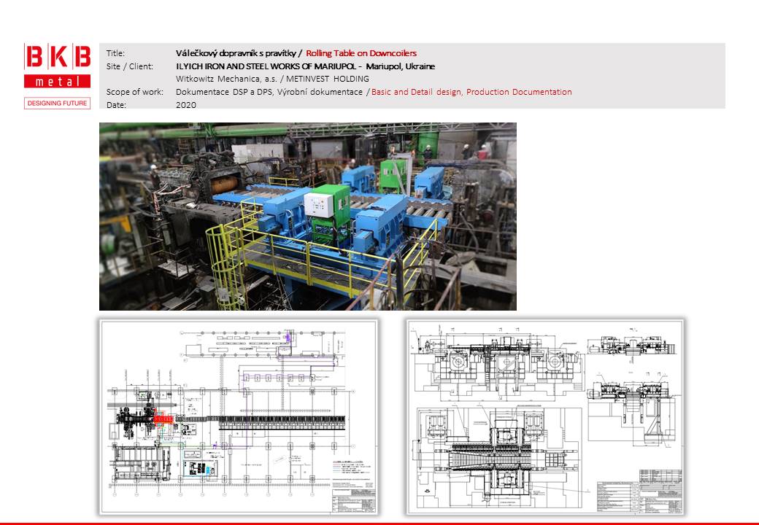The width and height of the screenshot is (759, 525).
Task: Click the red 'metal' bar in logo
Action: click(x=58, y=81)
